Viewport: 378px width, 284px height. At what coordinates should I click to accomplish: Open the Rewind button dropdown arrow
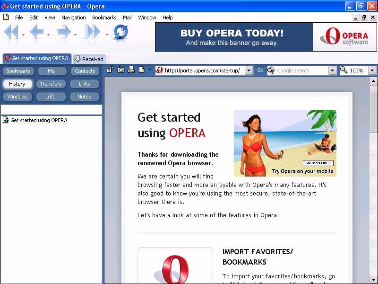(x=23, y=35)
